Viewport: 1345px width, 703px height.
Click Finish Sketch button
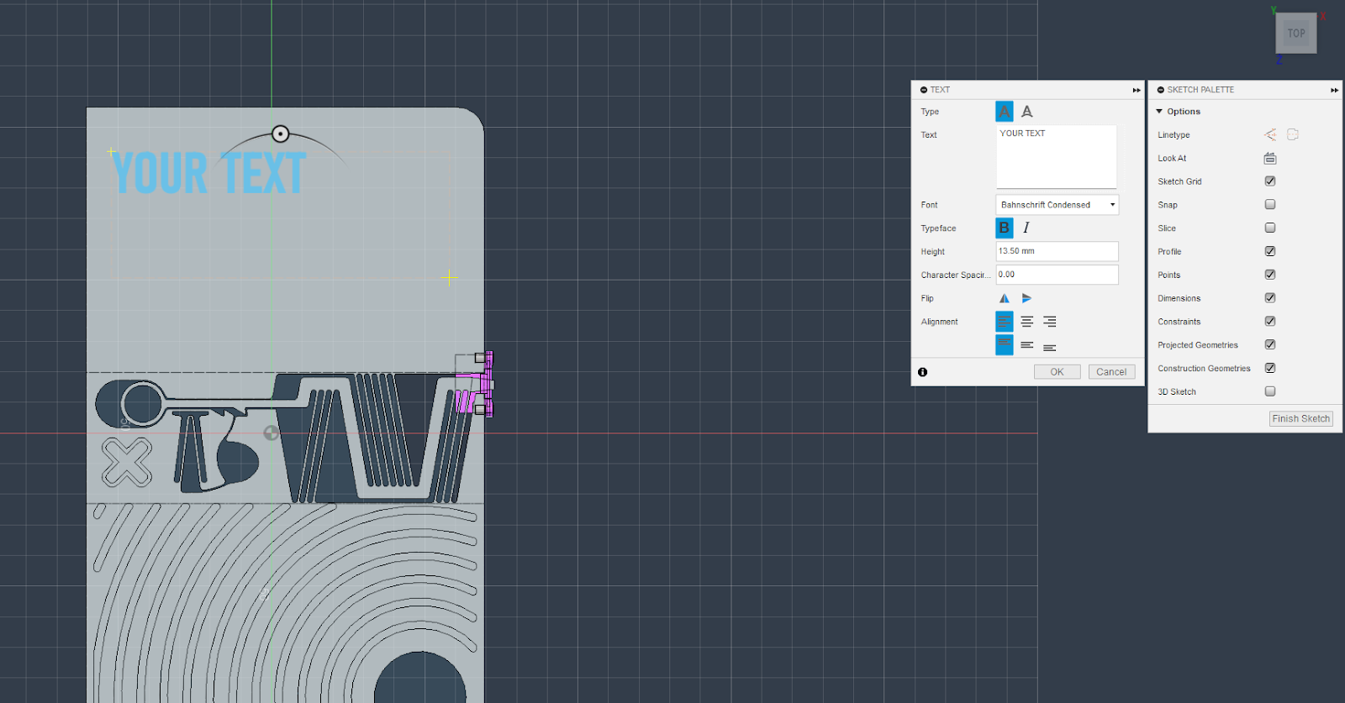tap(1300, 418)
